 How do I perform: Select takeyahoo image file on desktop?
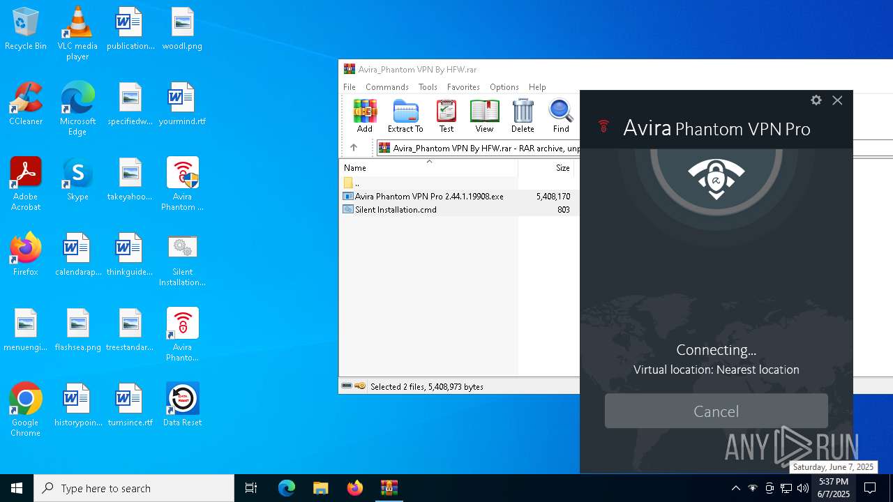coord(130,179)
